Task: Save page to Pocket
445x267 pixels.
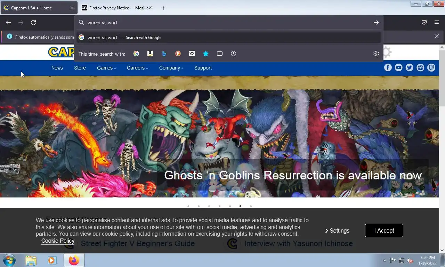Action: coord(424,23)
